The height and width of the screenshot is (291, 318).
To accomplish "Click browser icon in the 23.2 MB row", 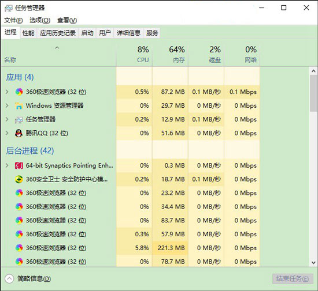I will click(x=19, y=193).
